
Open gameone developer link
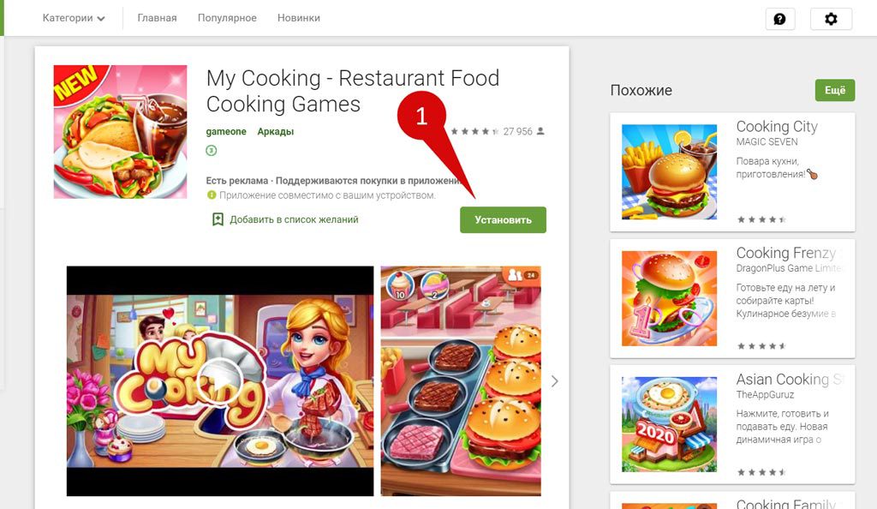pyautogui.click(x=226, y=131)
